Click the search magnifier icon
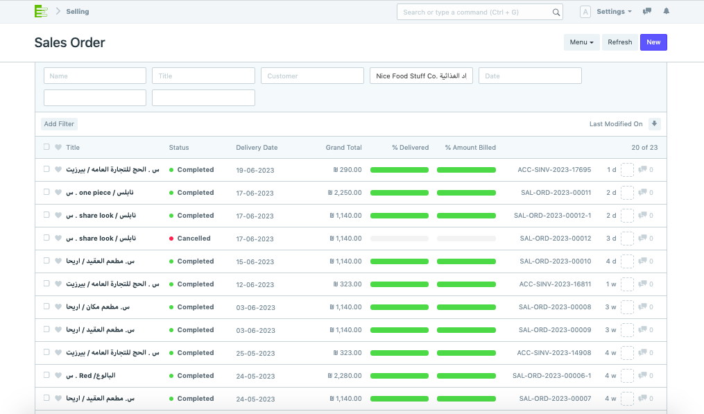 coord(556,12)
